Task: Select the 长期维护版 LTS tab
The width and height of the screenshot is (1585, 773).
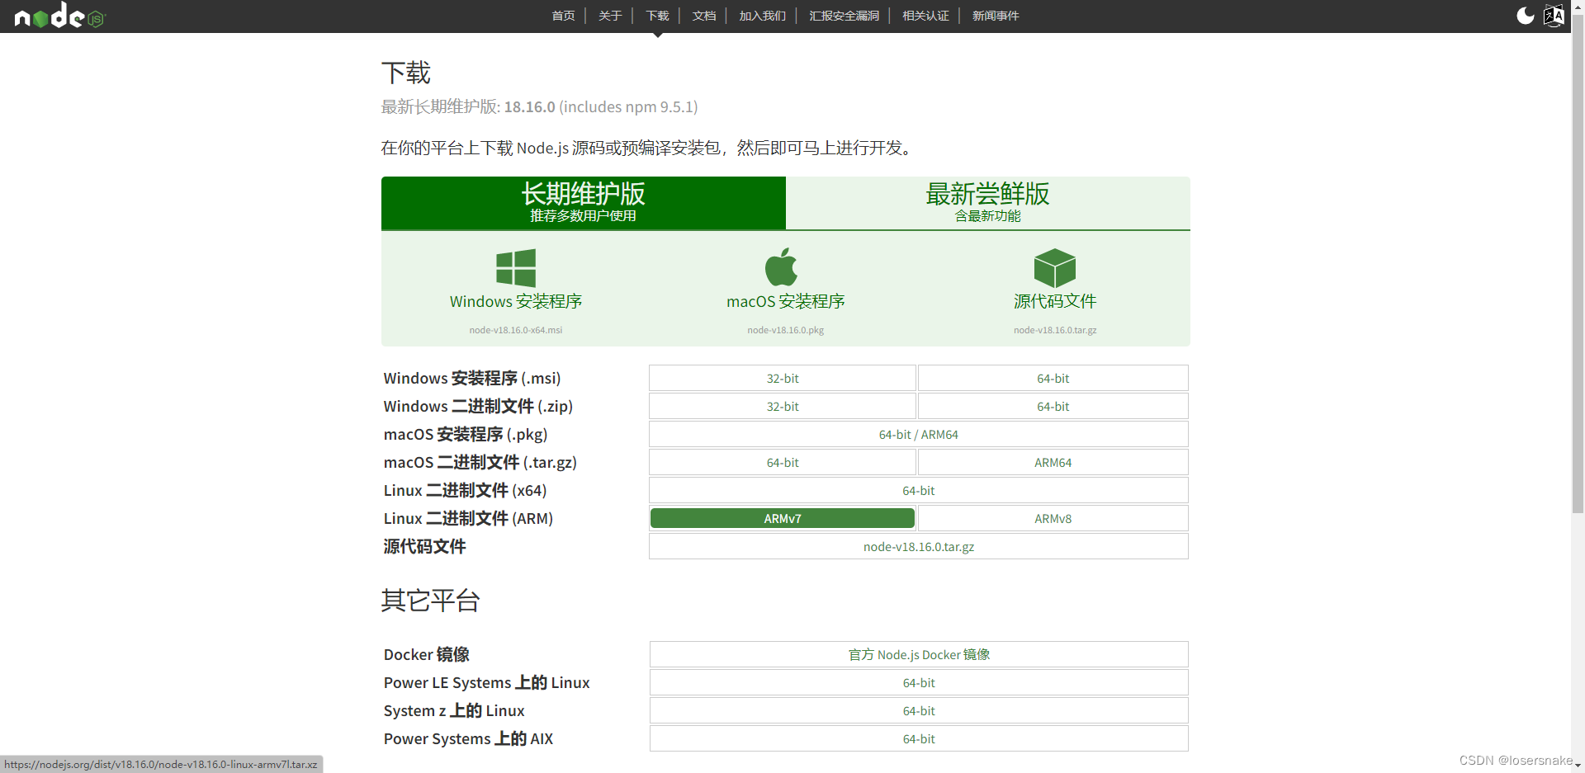Action: pos(584,203)
